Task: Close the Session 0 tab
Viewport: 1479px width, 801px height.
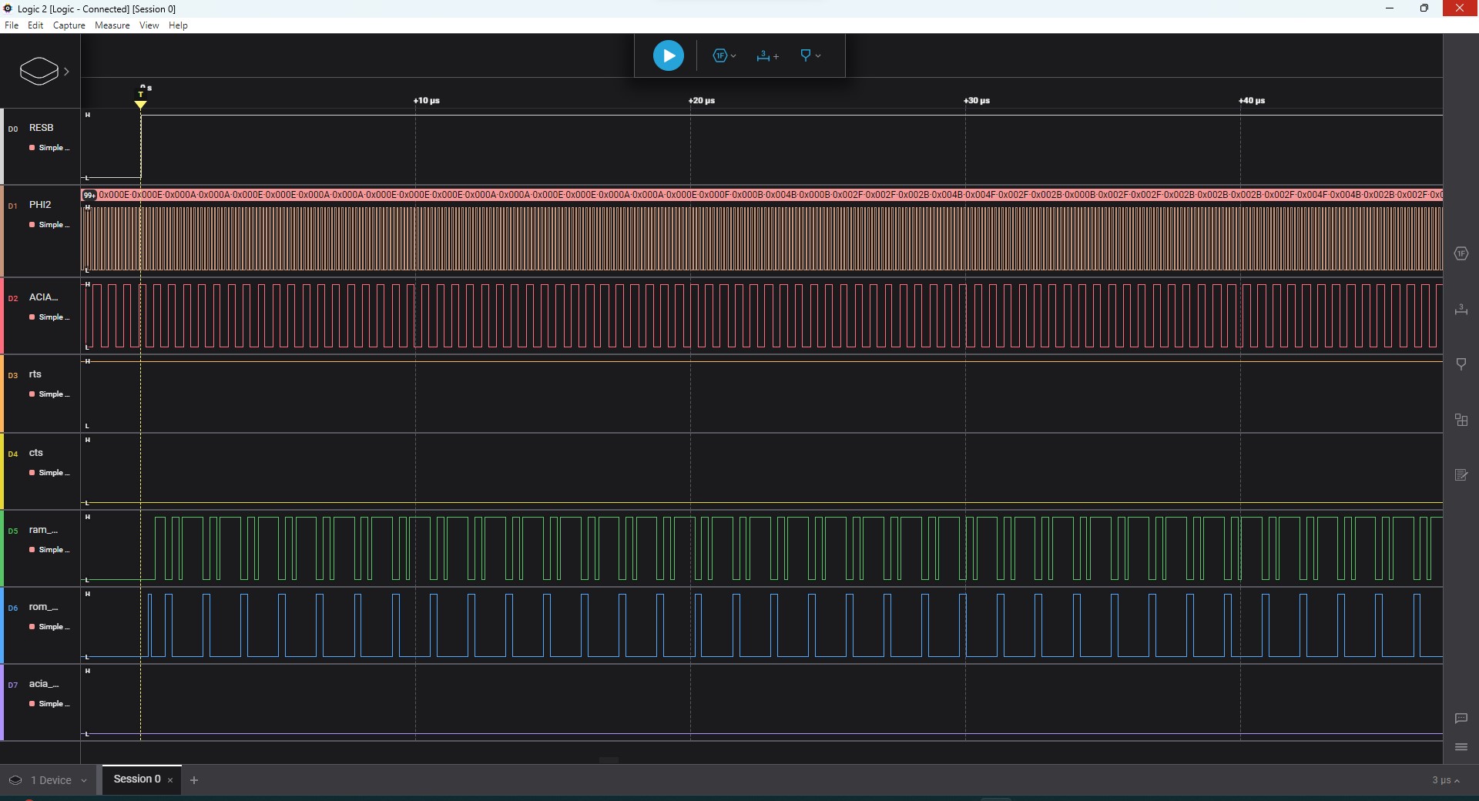Action: pyautogui.click(x=170, y=780)
